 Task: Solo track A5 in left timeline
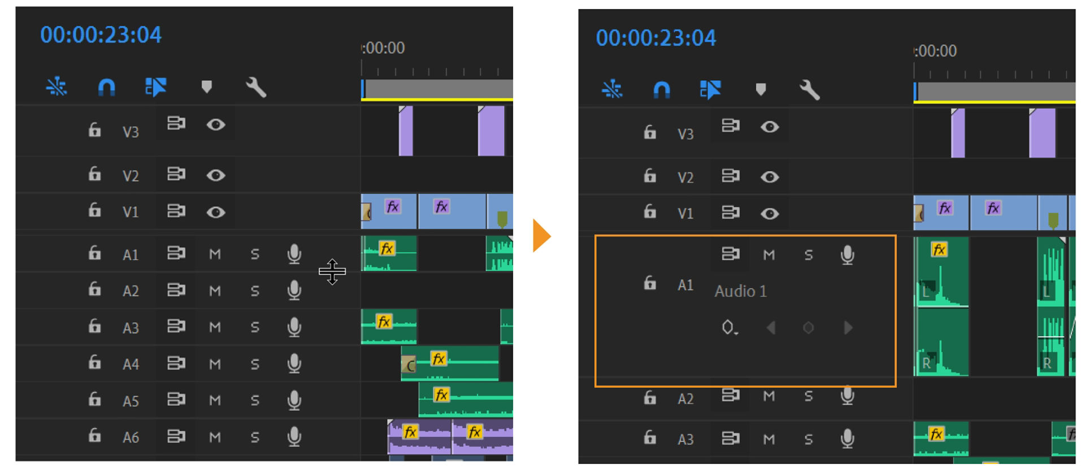[255, 401]
